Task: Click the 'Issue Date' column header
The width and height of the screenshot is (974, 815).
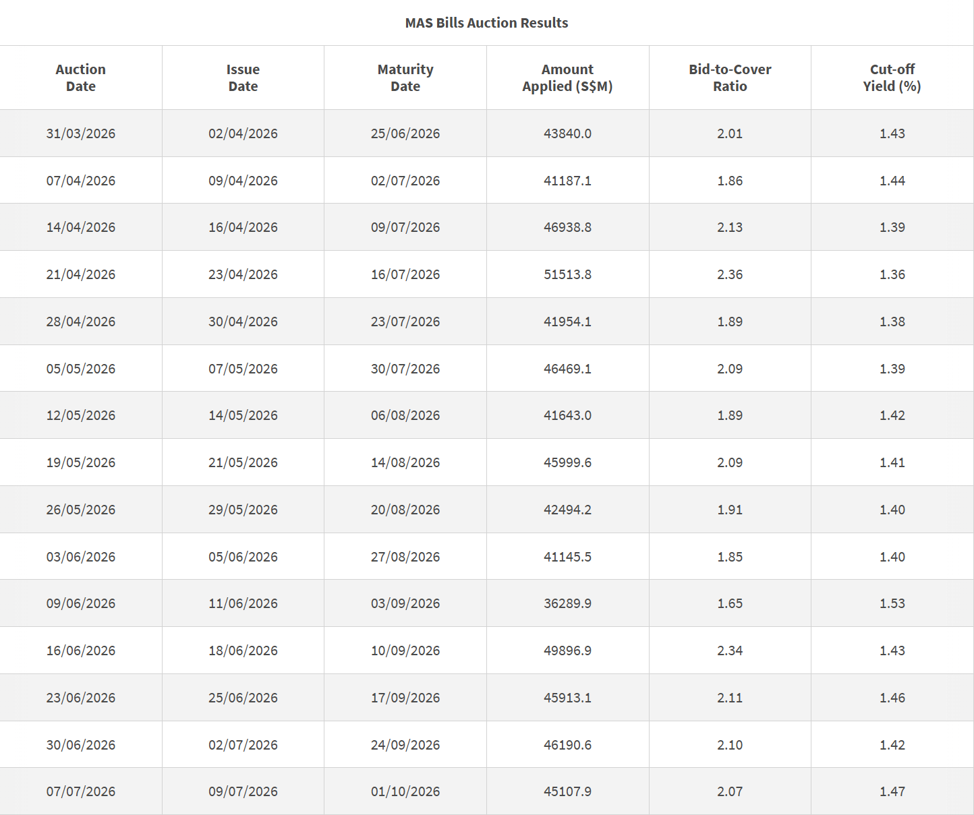Action: click(x=243, y=78)
